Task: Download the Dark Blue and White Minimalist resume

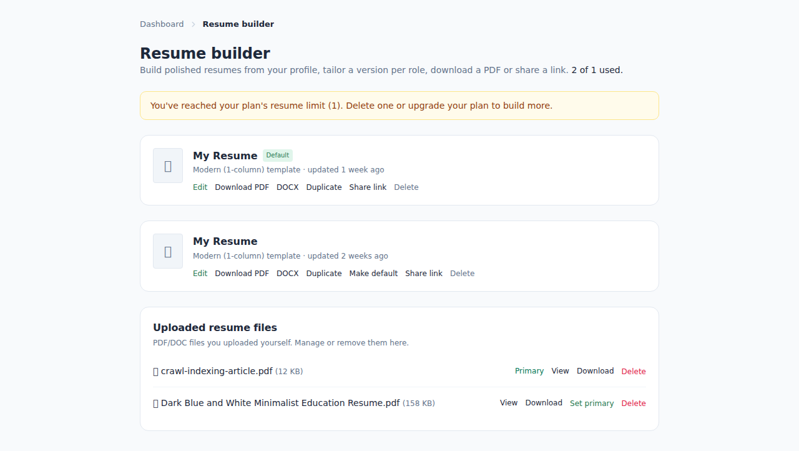Action: coord(544,403)
